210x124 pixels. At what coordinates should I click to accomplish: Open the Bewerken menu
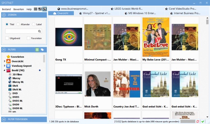coord(18,9)
